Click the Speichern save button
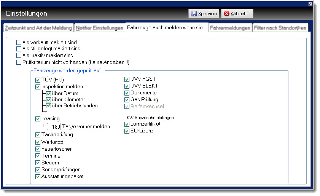The width and height of the screenshot is (320, 196). point(204,14)
